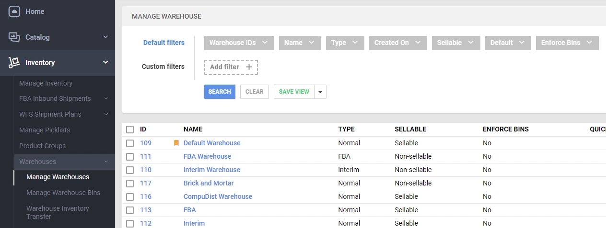Click the blue Search button
Viewport: 606px width, 228px height.
220,92
